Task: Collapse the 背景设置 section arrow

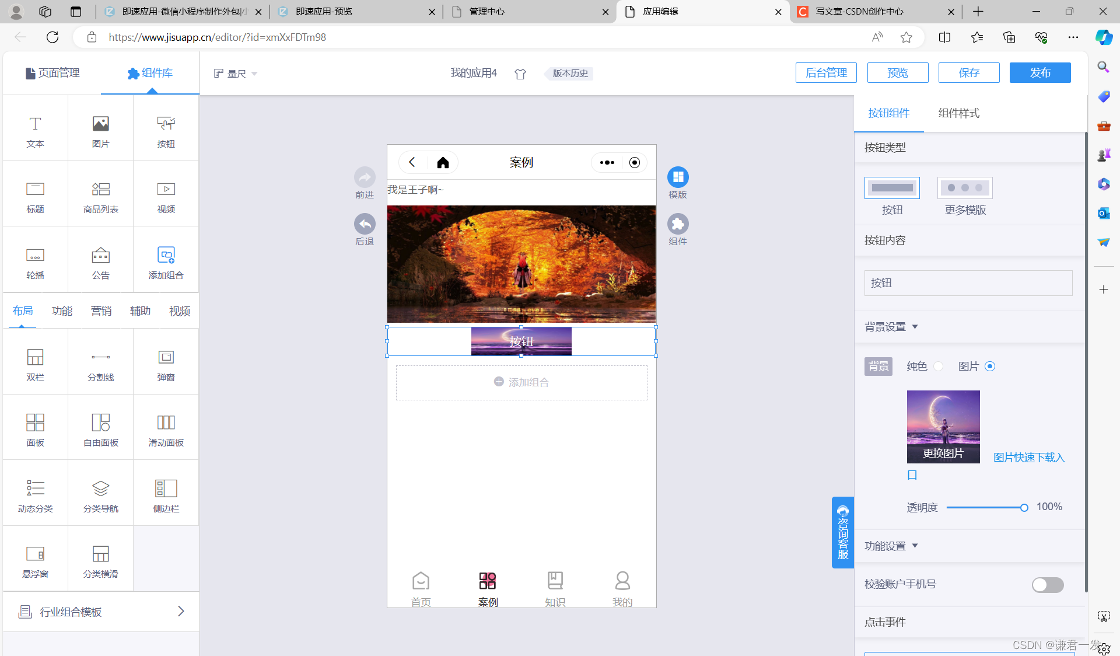Action: [915, 327]
